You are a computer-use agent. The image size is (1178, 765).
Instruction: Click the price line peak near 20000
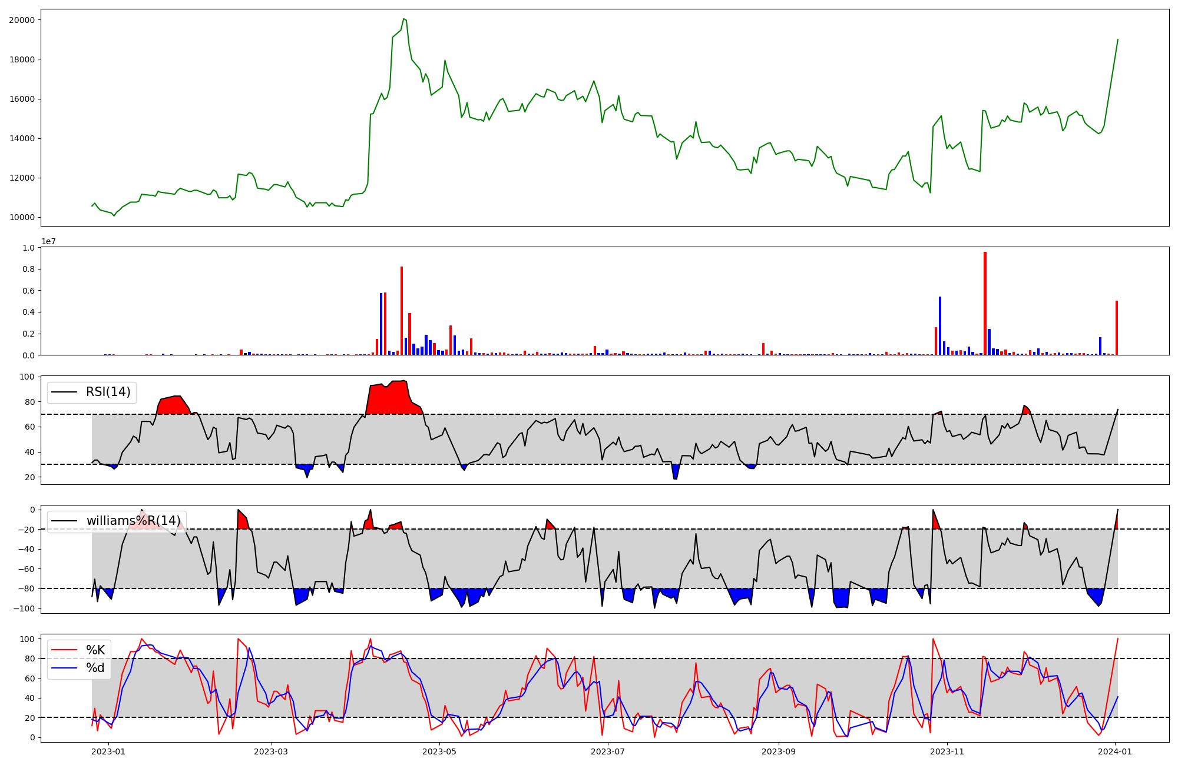point(403,19)
